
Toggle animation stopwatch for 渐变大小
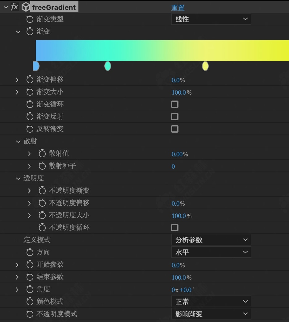30,92
